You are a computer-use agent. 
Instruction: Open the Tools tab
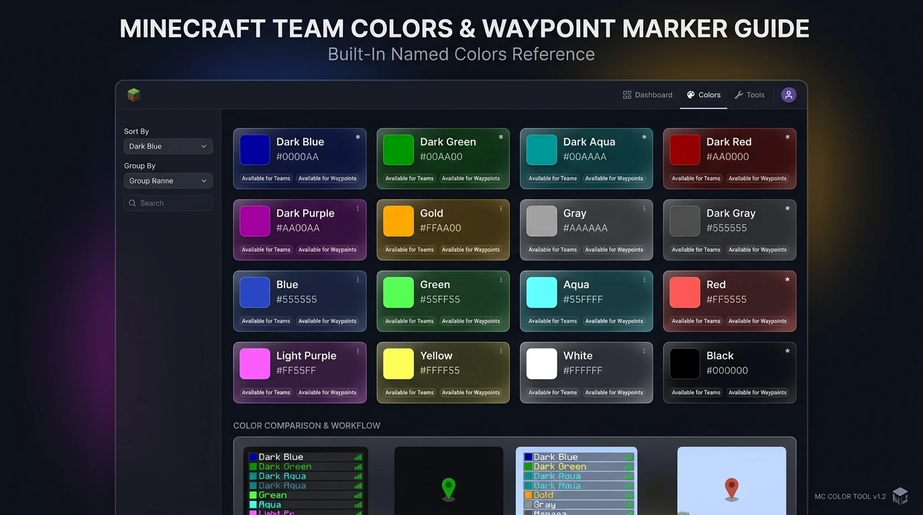749,95
